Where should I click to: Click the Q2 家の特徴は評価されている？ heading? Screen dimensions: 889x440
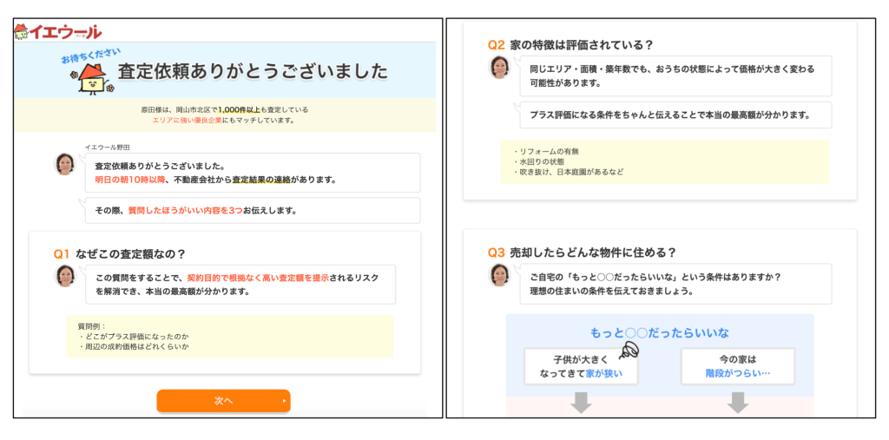(x=570, y=44)
